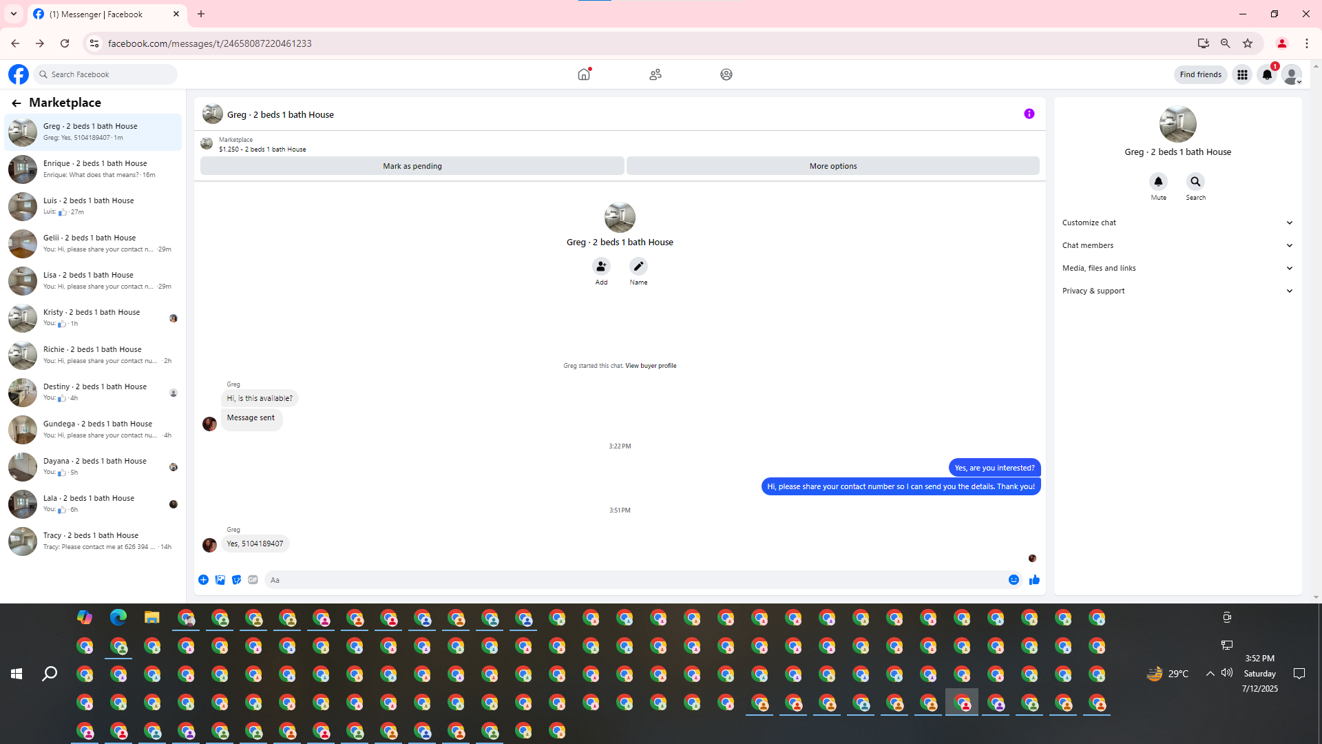Click the GIF chooser icon
Image resolution: width=1322 pixels, height=744 pixels.
pos(253,580)
